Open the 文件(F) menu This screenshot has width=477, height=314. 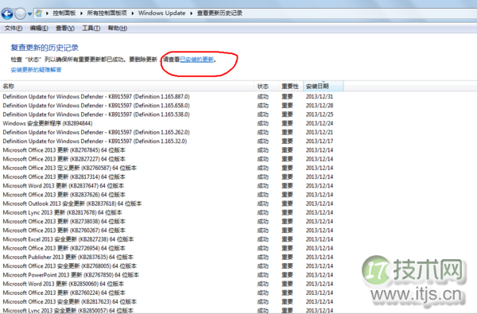[x=14, y=29]
